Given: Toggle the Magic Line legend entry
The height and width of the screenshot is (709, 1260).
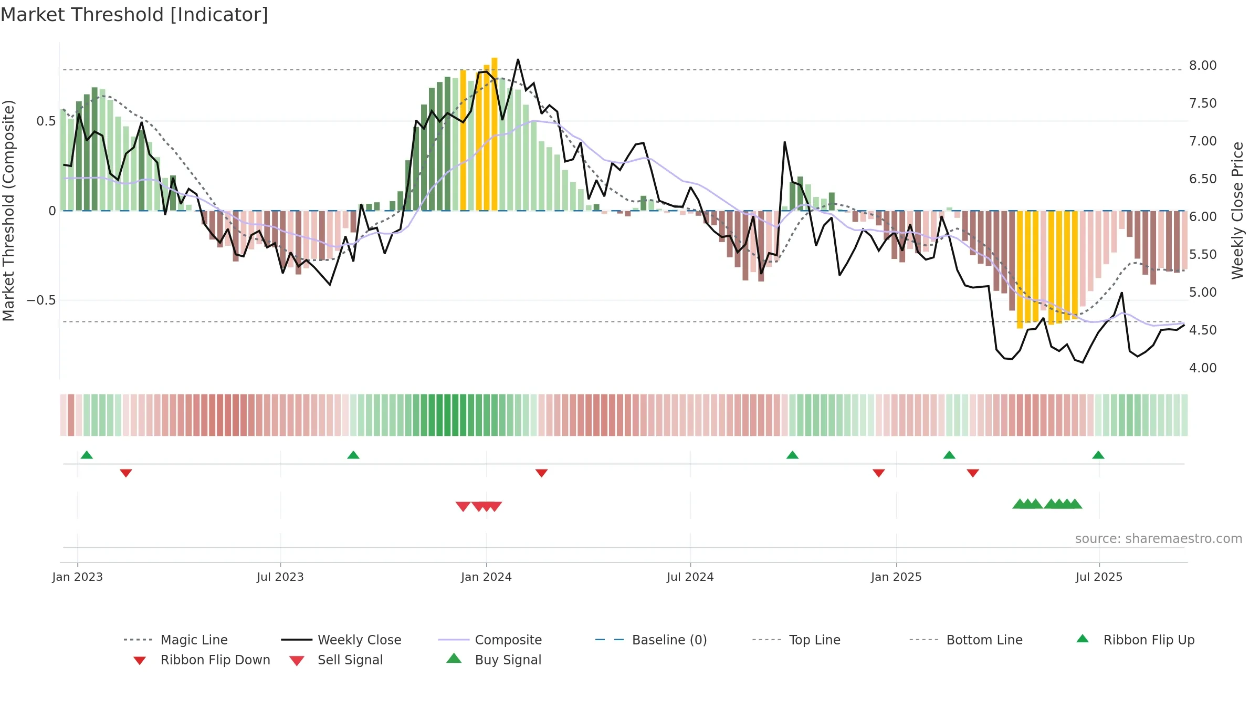Looking at the screenshot, I should tap(176, 640).
